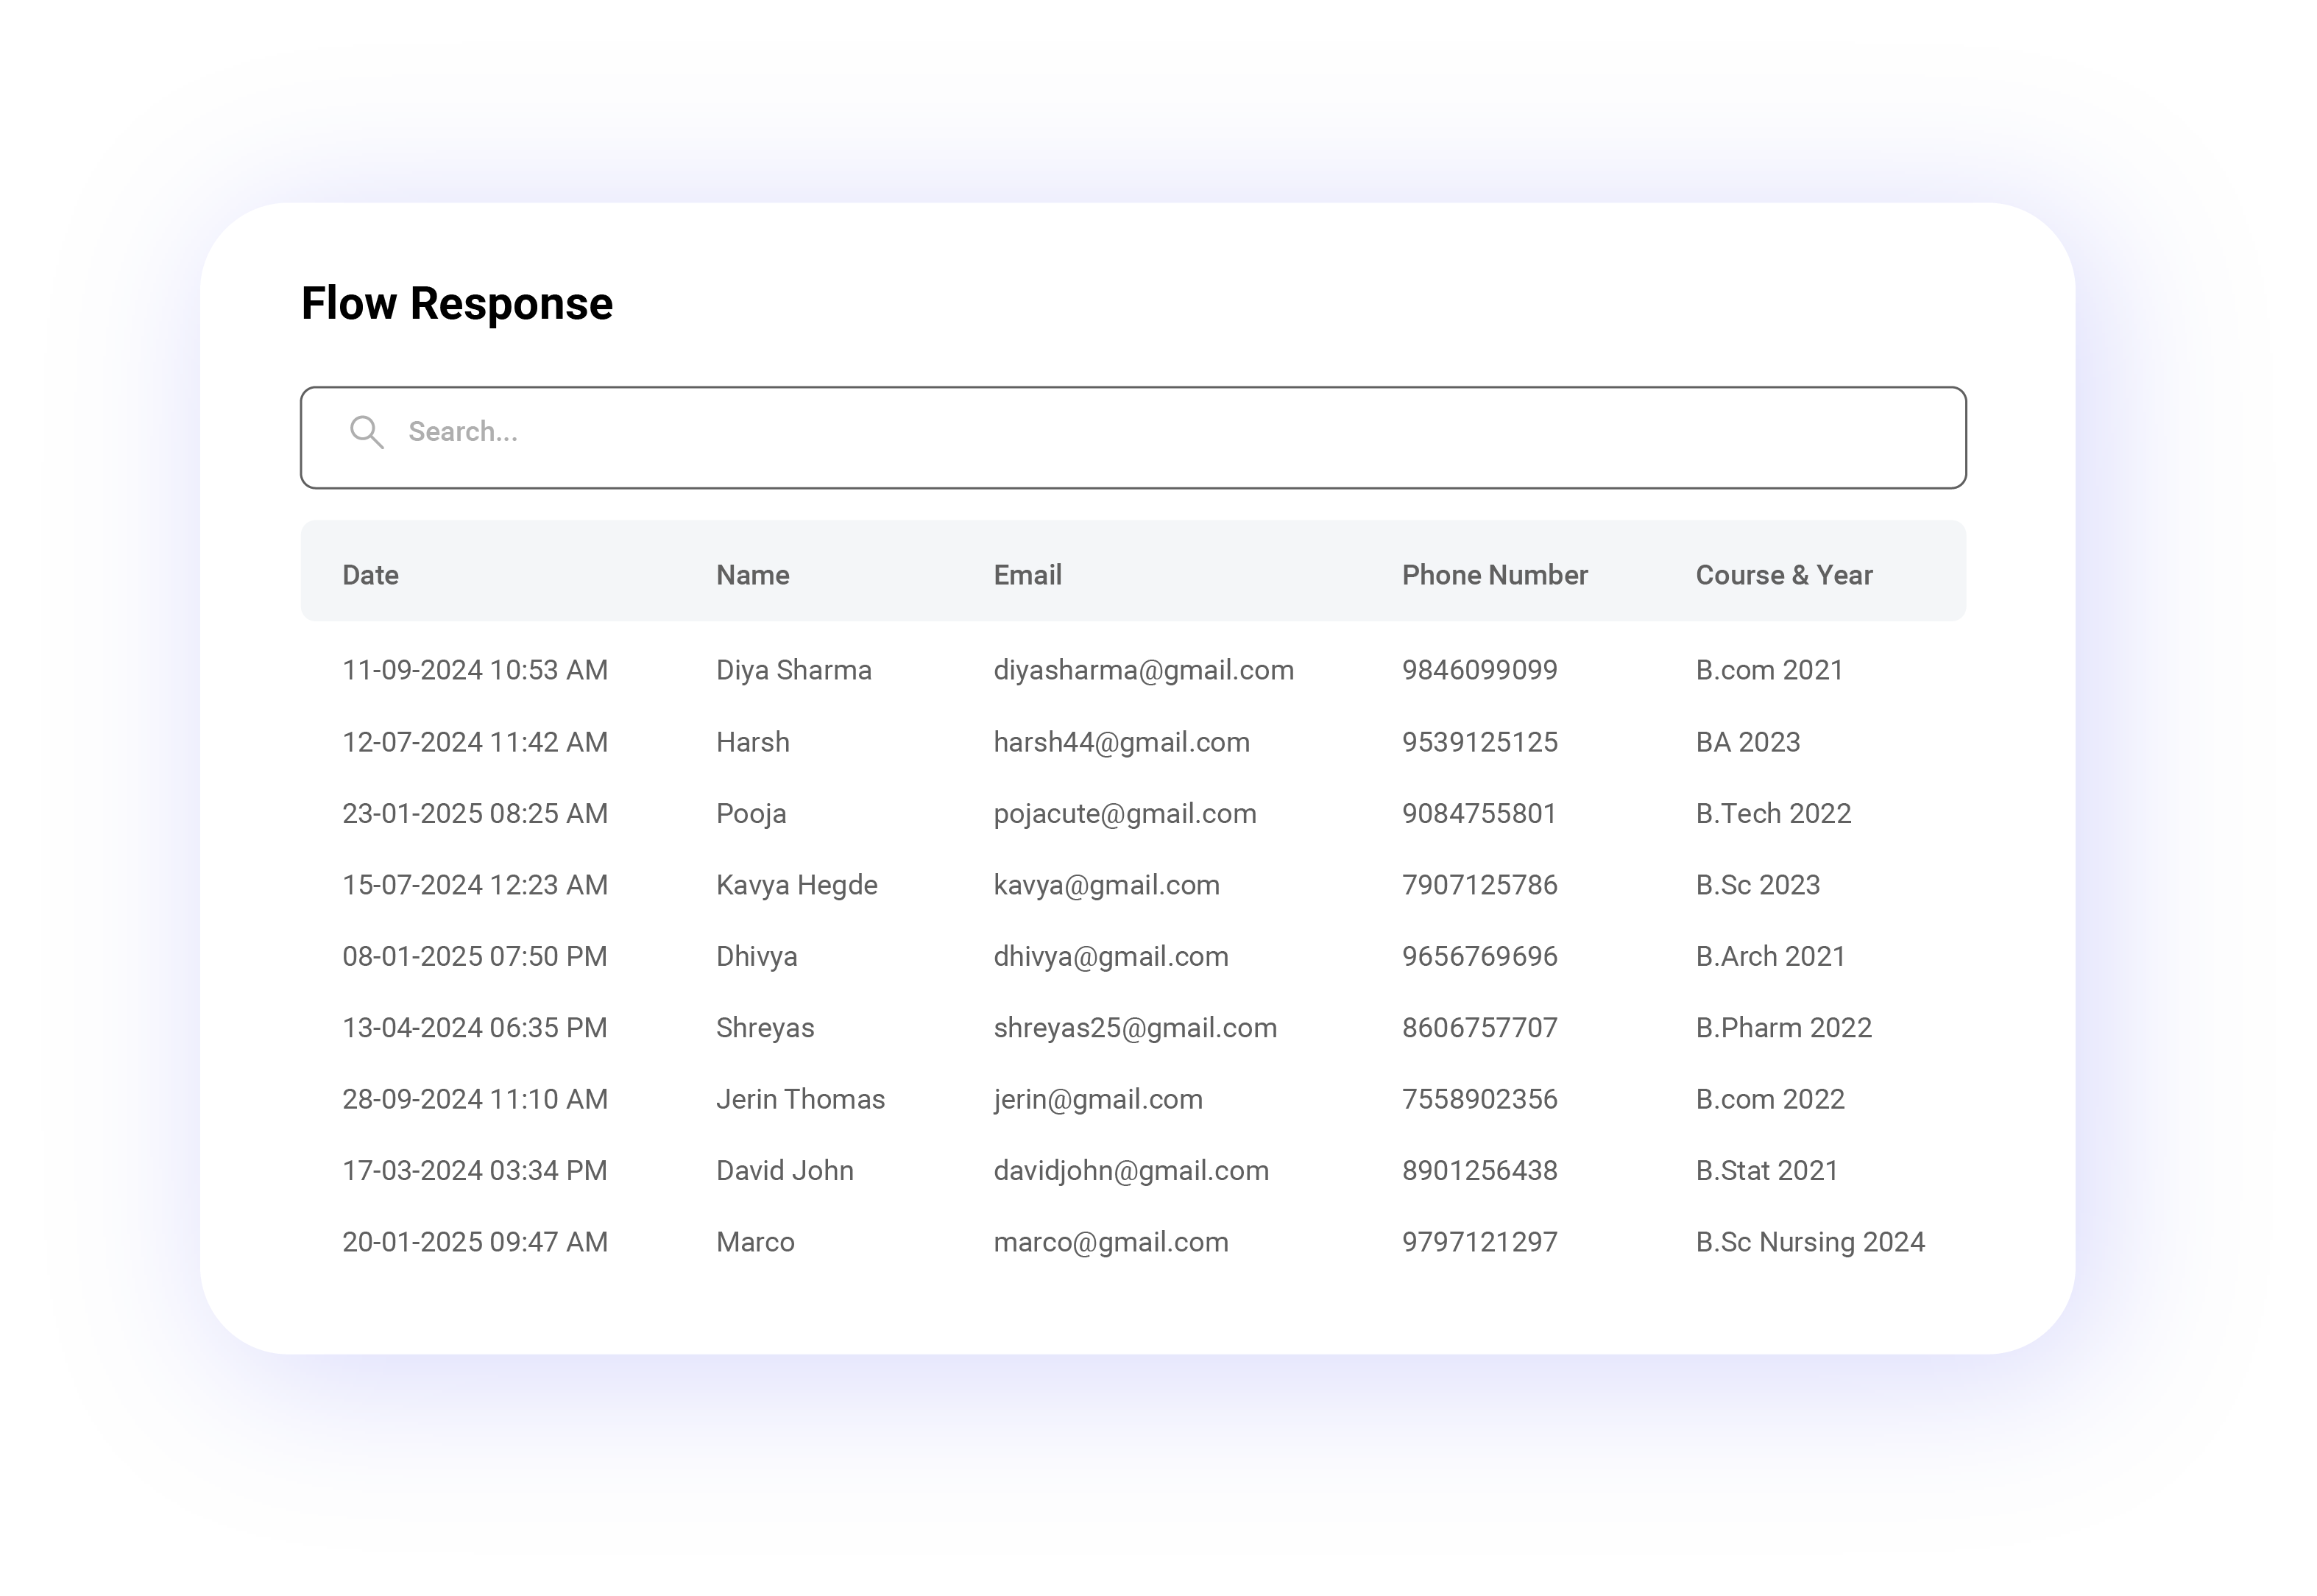Screen dimensions: 2317x1596
Task: Select phone number 8901256438
Action: 1479,1171
